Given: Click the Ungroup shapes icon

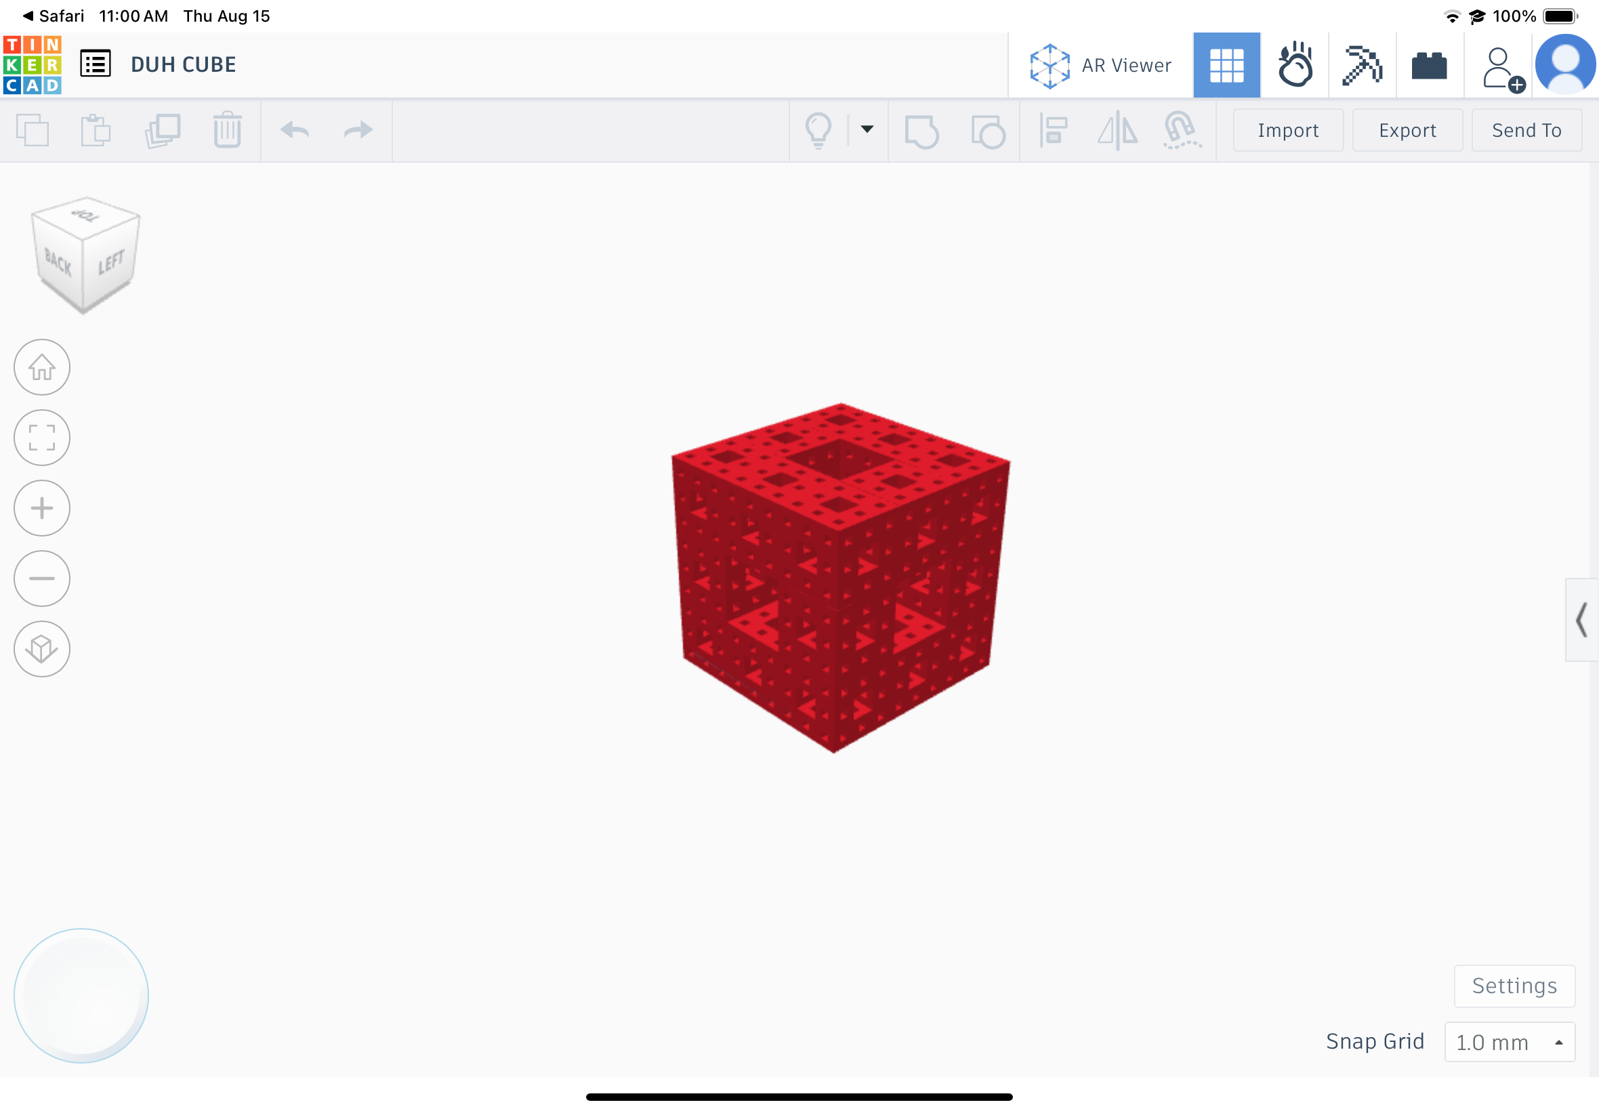Looking at the screenshot, I should [x=987, y=131].
